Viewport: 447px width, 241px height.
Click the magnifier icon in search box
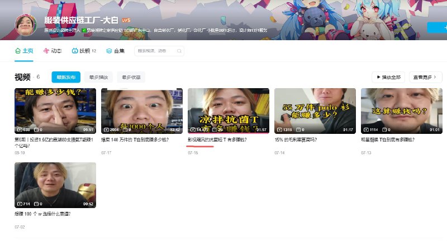(179, 51)
